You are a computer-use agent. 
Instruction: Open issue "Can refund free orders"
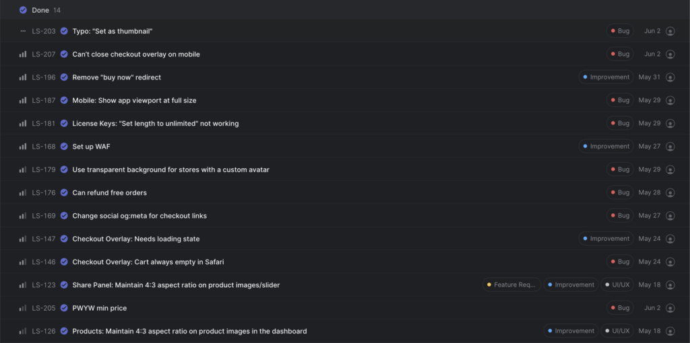click(110, 193)
